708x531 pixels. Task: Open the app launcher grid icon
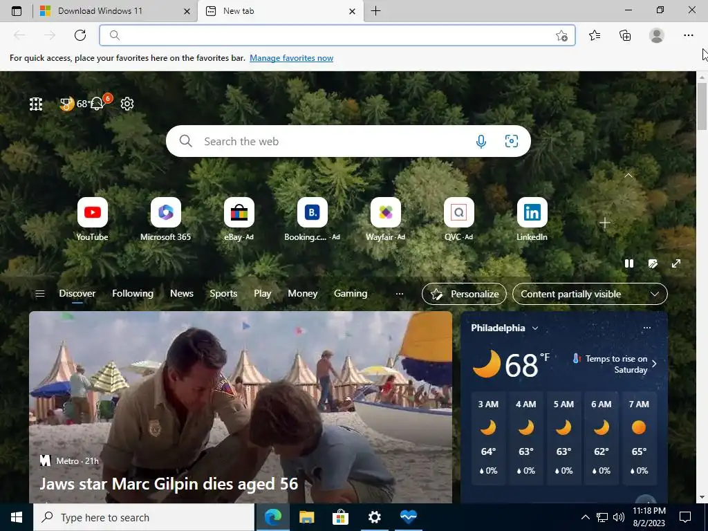(36, 104)
